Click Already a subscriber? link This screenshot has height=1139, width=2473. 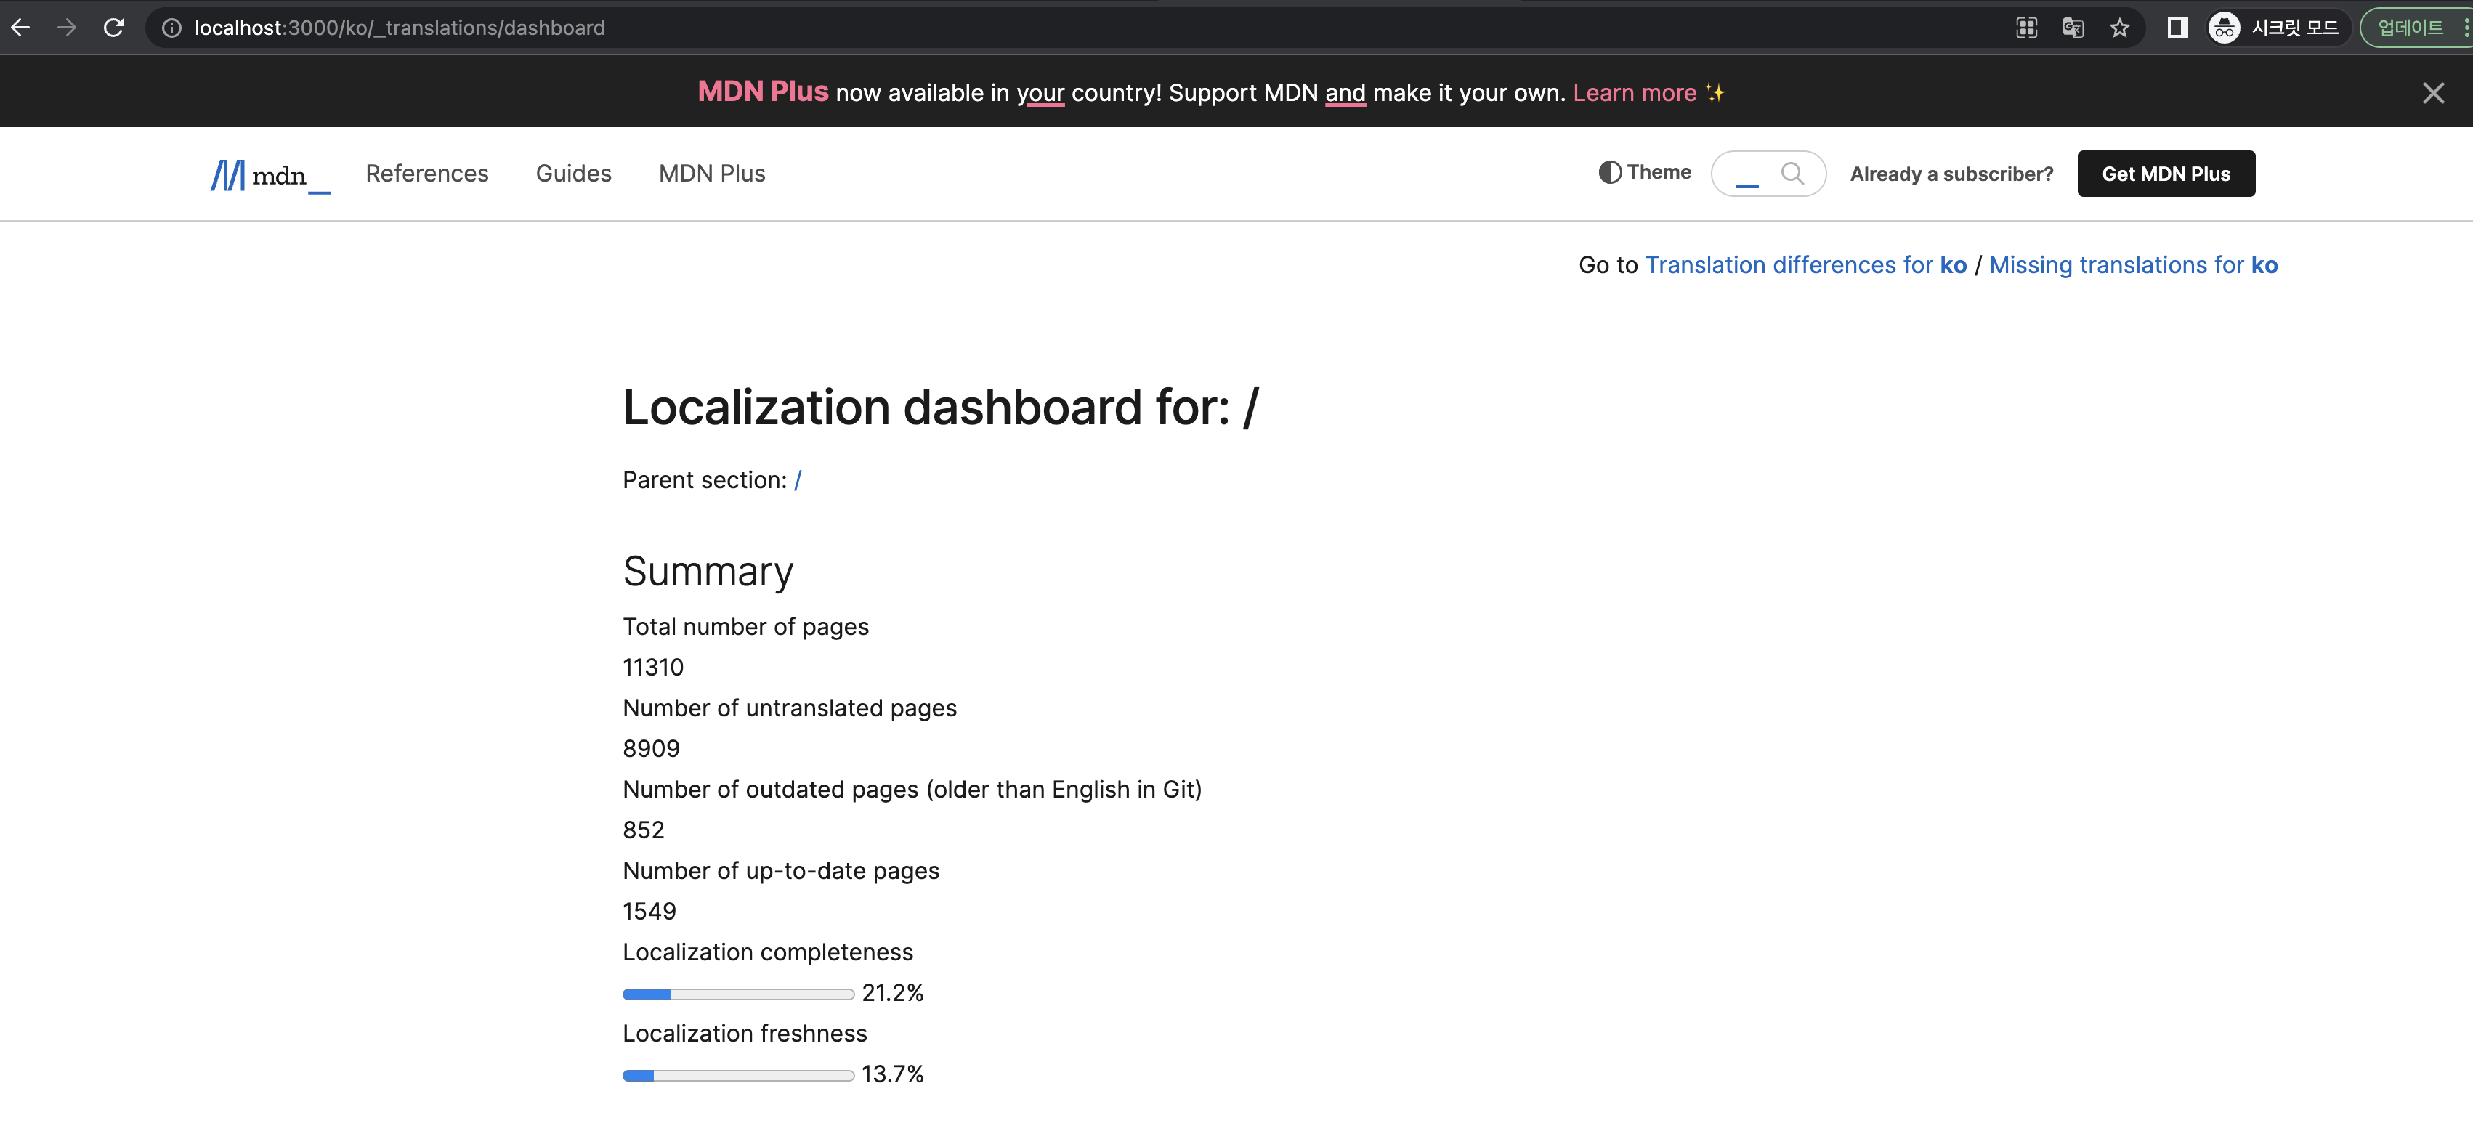point(1951,174)
